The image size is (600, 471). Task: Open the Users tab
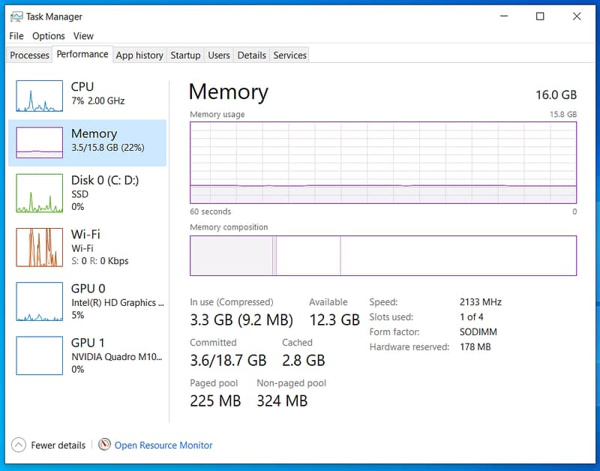click(x=219, y=55)
